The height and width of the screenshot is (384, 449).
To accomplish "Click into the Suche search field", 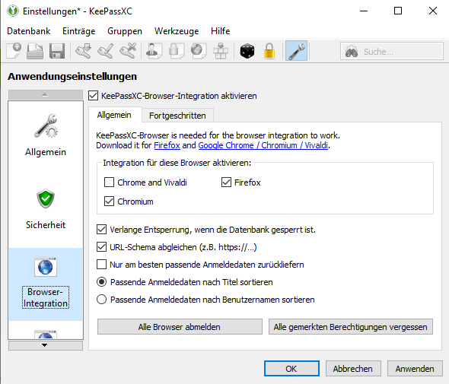I will point(392,51).
